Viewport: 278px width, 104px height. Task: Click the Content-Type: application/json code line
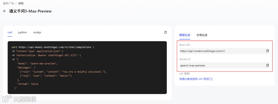(x=37, y=51)
